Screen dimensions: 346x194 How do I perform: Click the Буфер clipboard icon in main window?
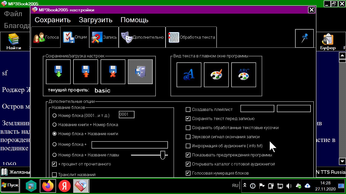pos(328,41)
